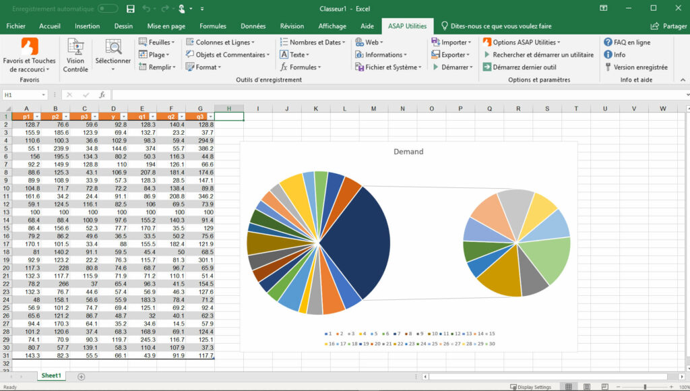
Task: Open the Révision ribbon tab
Action: pos(292,26)
